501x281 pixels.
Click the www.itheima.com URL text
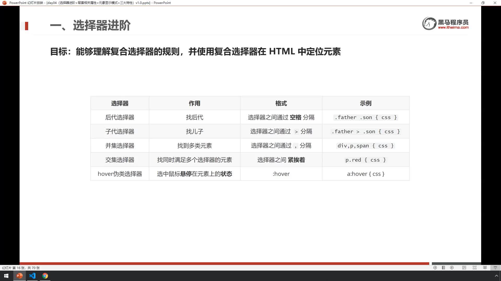click(453, 27)
